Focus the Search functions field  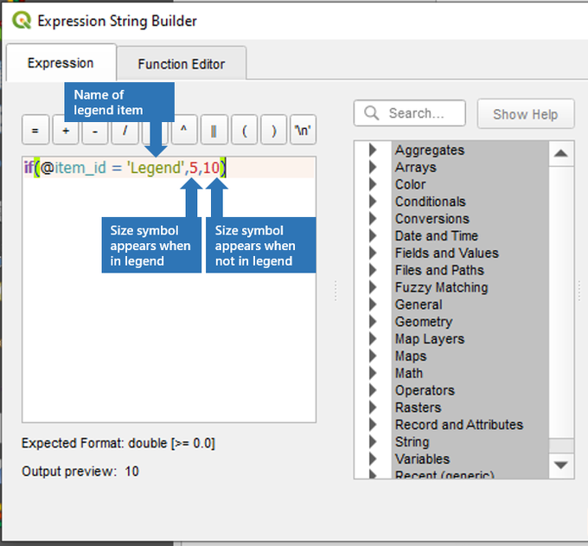point(410,113)
